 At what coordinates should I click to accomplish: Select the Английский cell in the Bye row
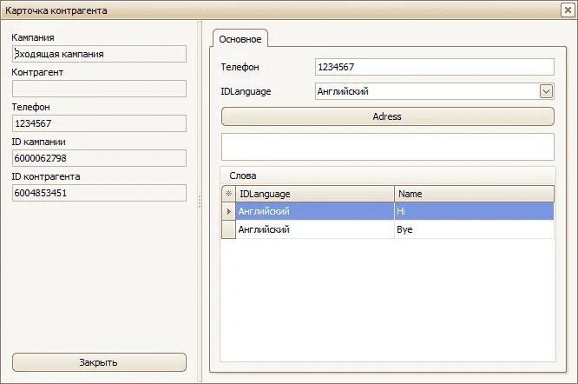pos(315,229)
